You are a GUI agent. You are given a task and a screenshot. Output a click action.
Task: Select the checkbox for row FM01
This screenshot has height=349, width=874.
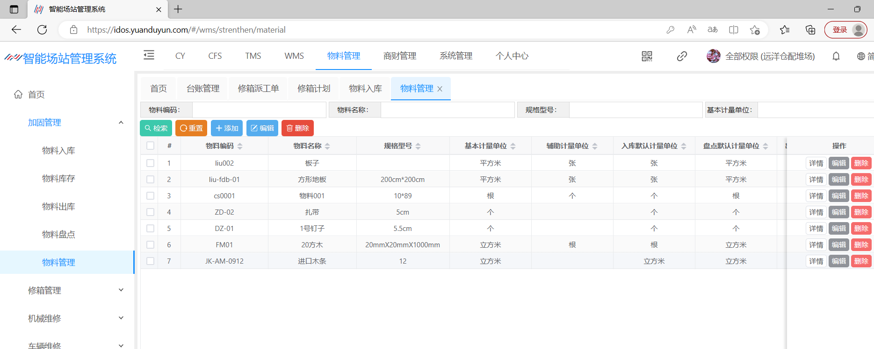[150, 244]
